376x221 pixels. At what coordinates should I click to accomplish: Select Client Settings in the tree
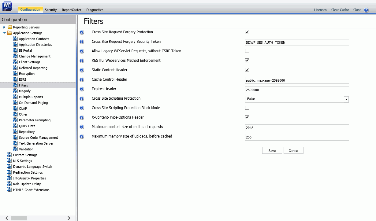click(x=30, y=62)
